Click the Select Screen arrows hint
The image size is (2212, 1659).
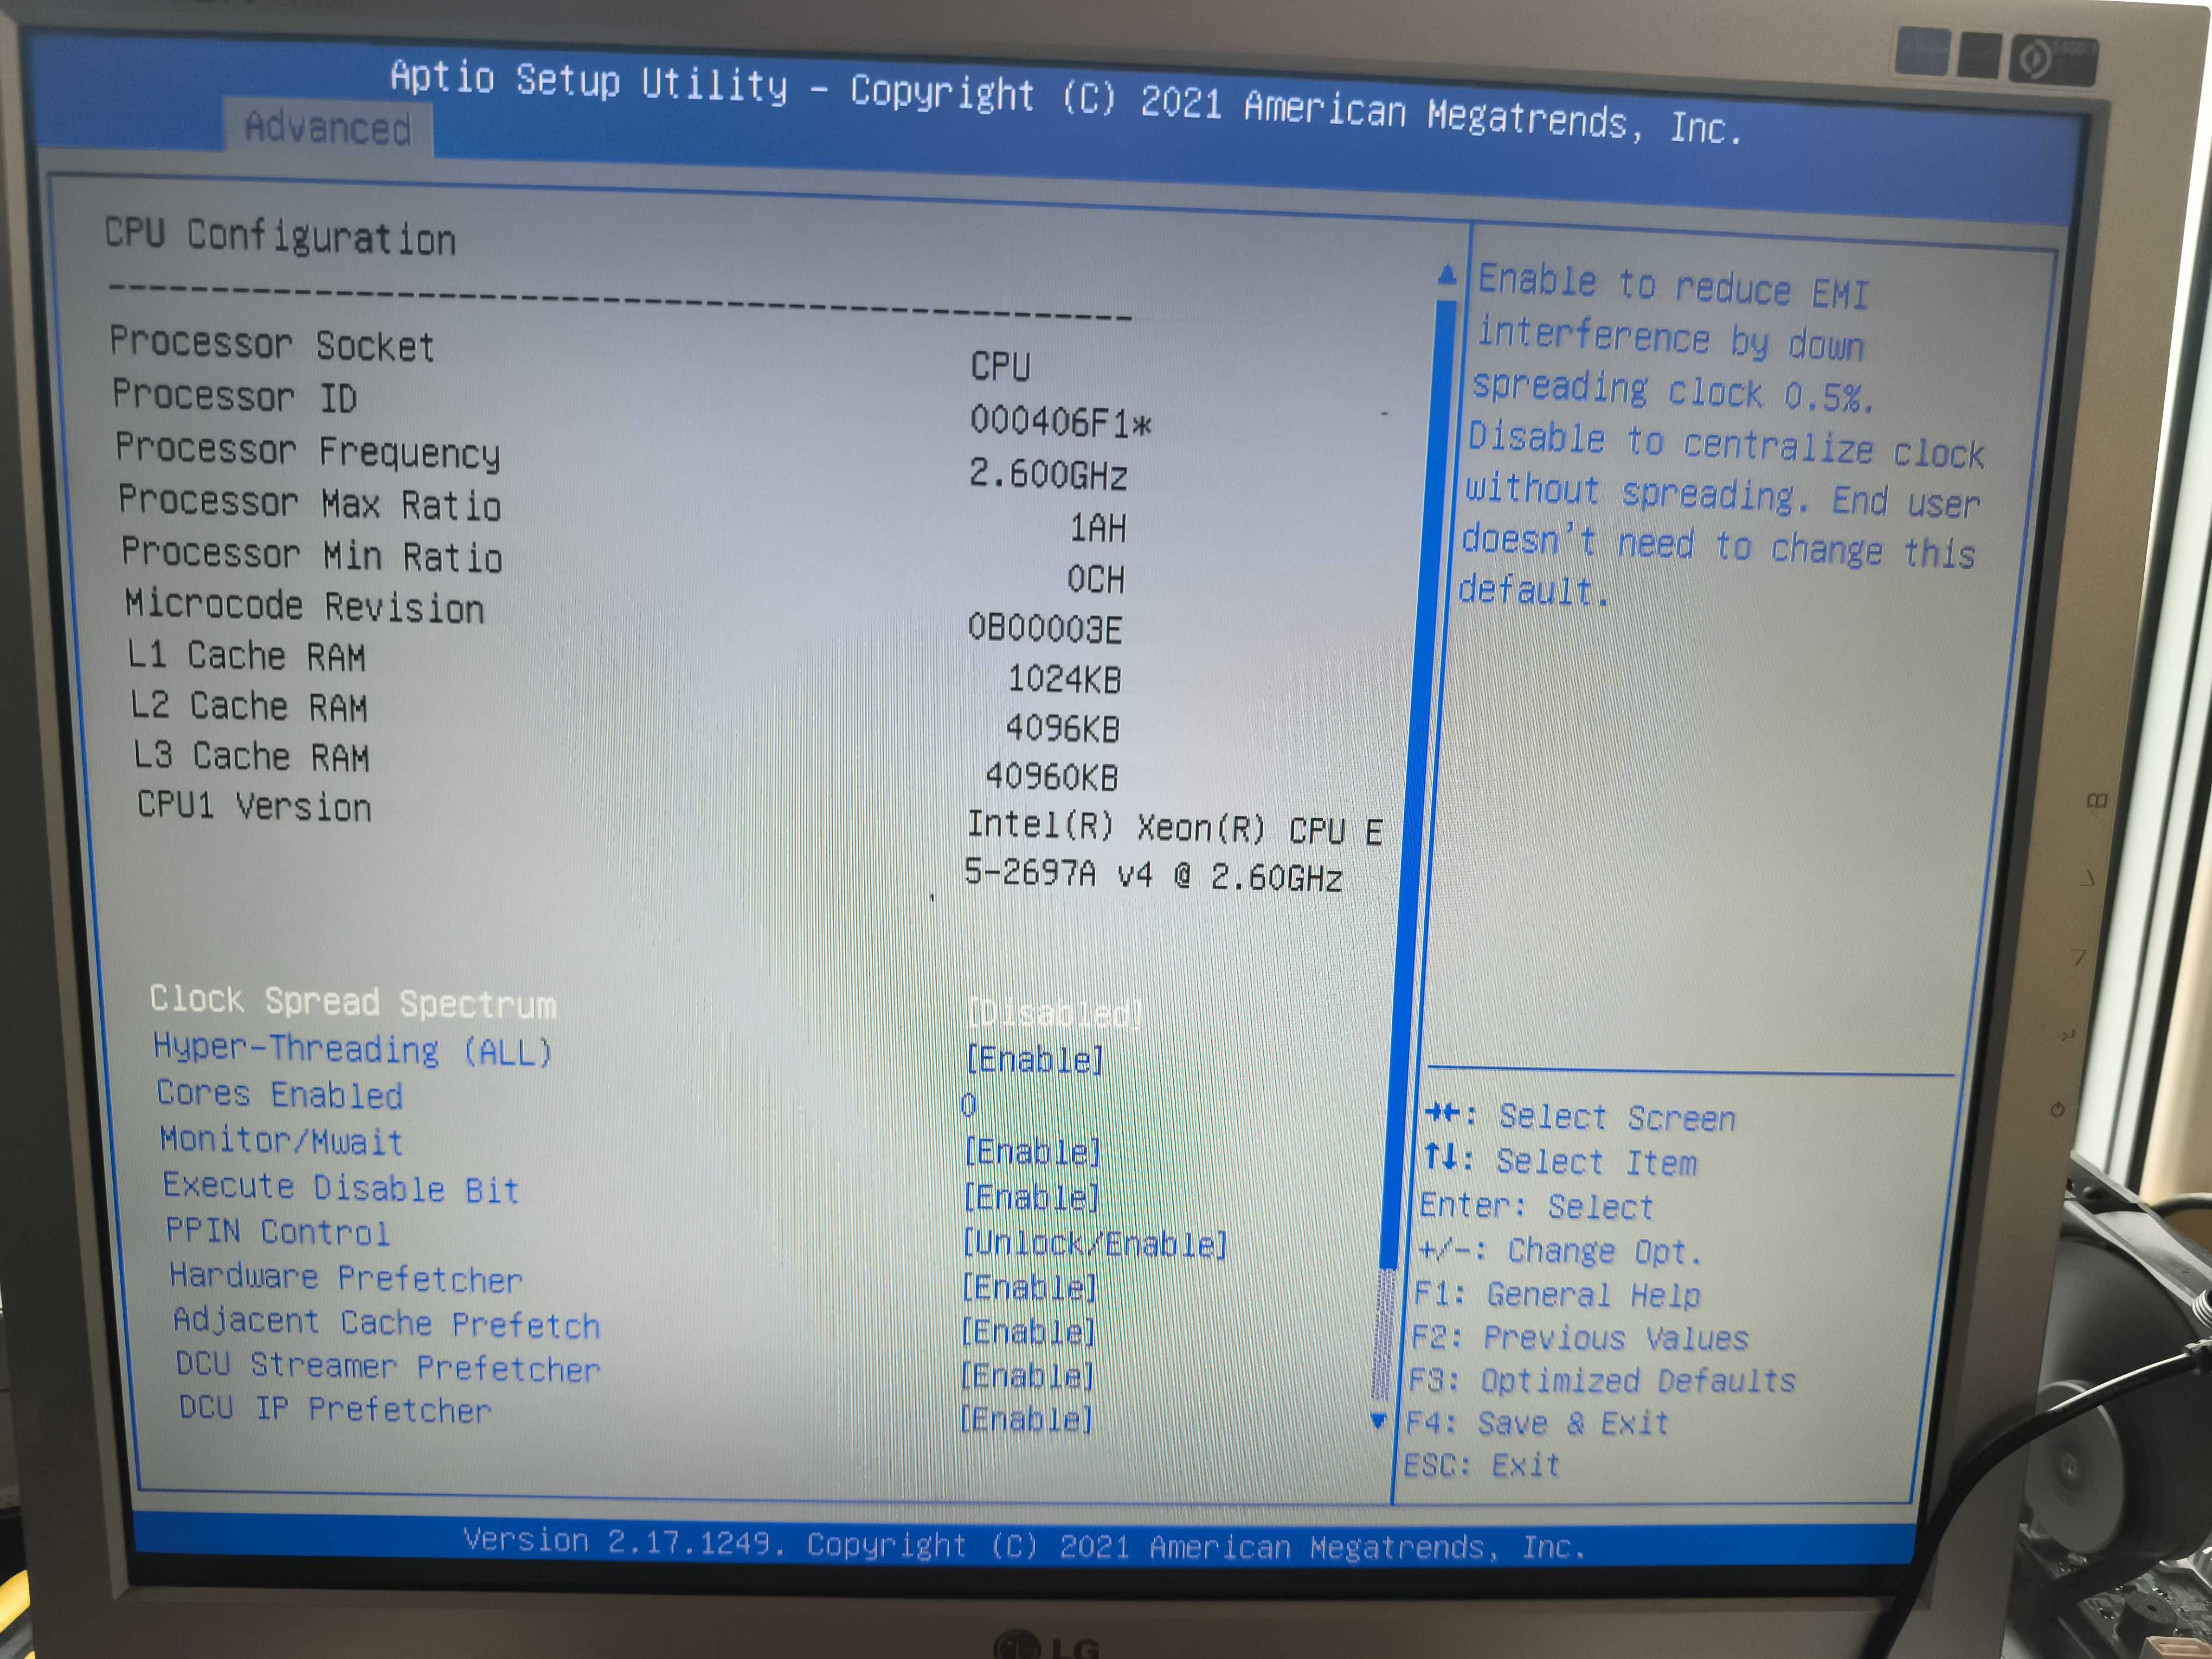[x=1580, y=1116]
